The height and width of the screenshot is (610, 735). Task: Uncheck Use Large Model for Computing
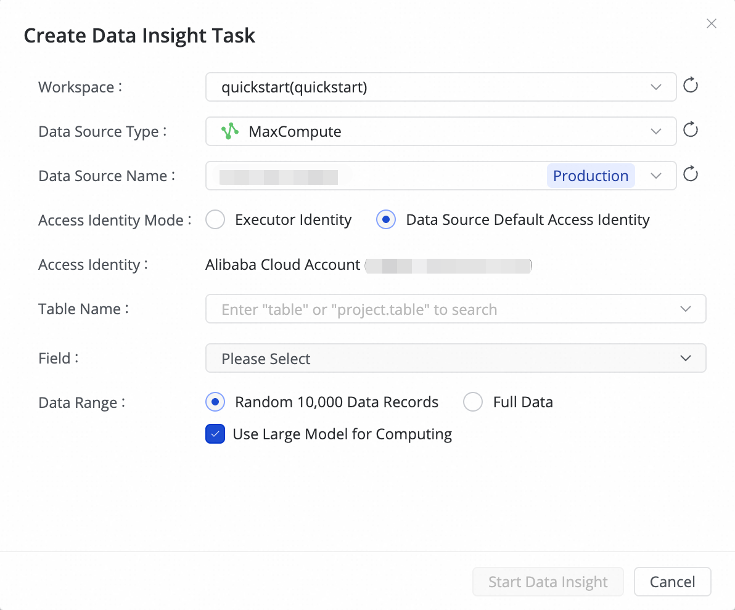(215, 434)
